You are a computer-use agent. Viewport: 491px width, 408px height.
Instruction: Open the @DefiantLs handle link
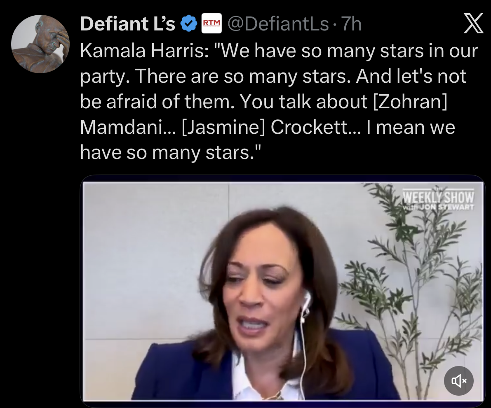pos(278,25)
